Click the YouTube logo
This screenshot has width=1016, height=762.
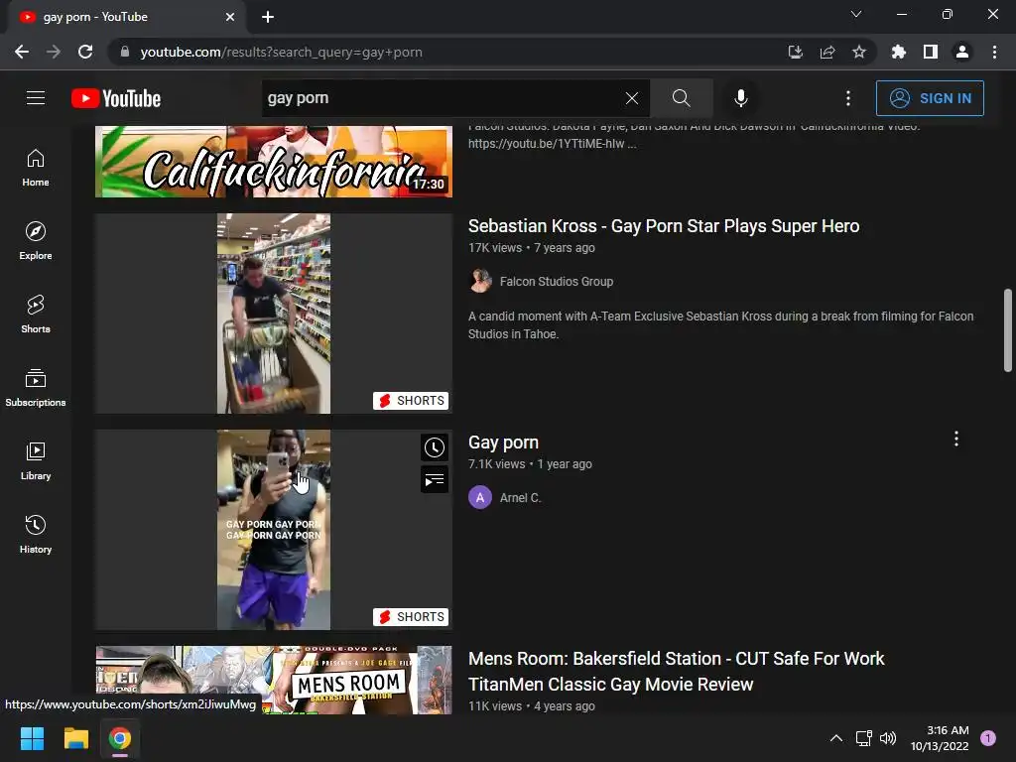116,98
